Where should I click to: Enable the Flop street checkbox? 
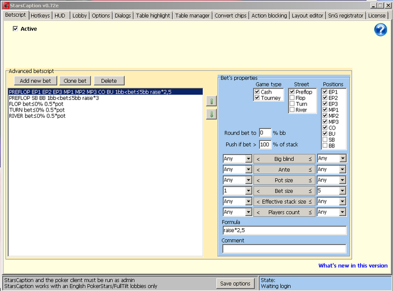point(293,98)
